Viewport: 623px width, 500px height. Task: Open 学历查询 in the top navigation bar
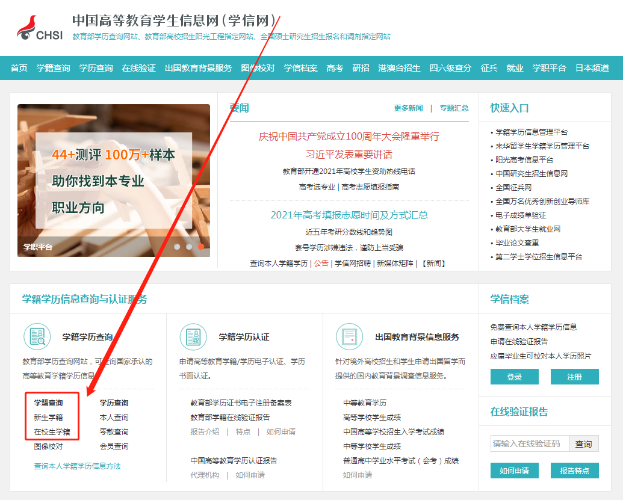[x=96, y=68]
